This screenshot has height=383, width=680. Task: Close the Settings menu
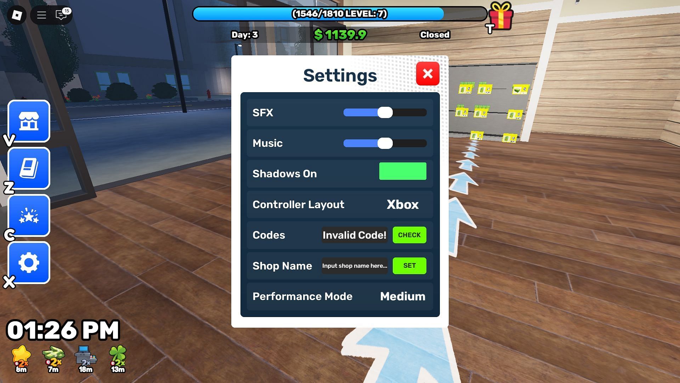pos(427,73)
